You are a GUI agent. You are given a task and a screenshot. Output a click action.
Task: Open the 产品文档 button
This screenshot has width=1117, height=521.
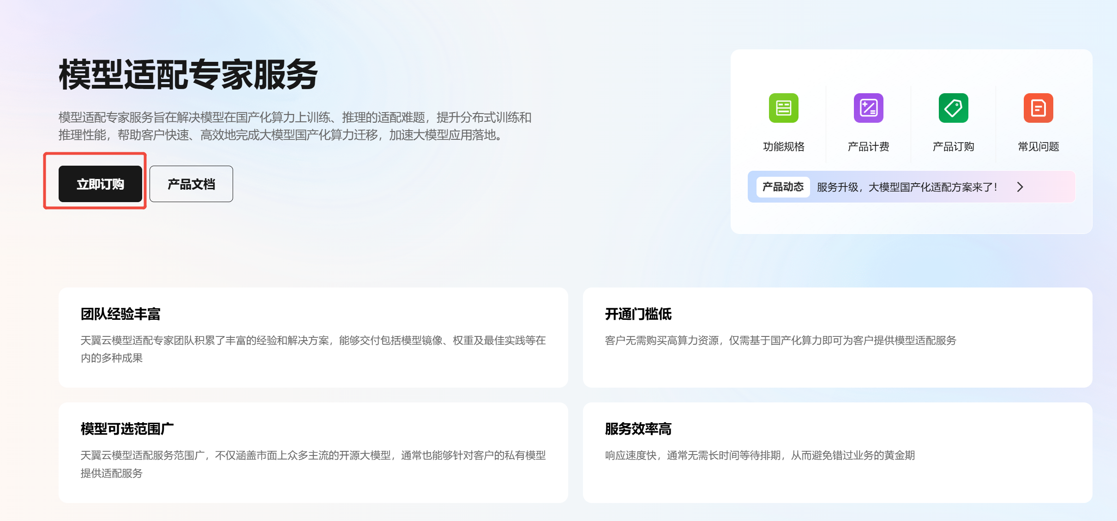click(191, 184)
